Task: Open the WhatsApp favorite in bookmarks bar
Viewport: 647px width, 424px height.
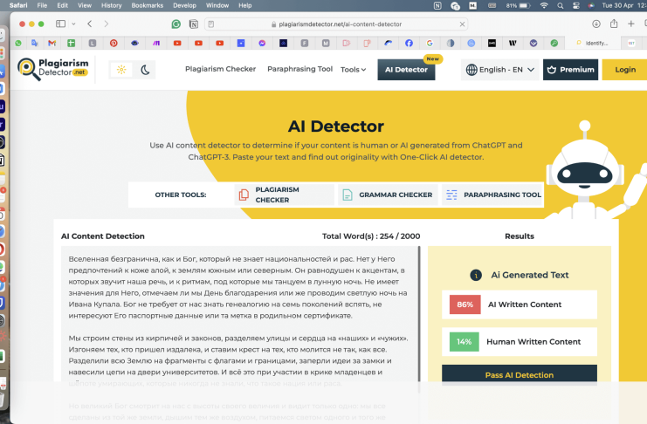Action: [18, 43]
